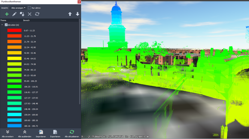Move the theme down with the arrow
Image resolution: width=249 pixels, height=139 pixels.
tap(77, 14)
